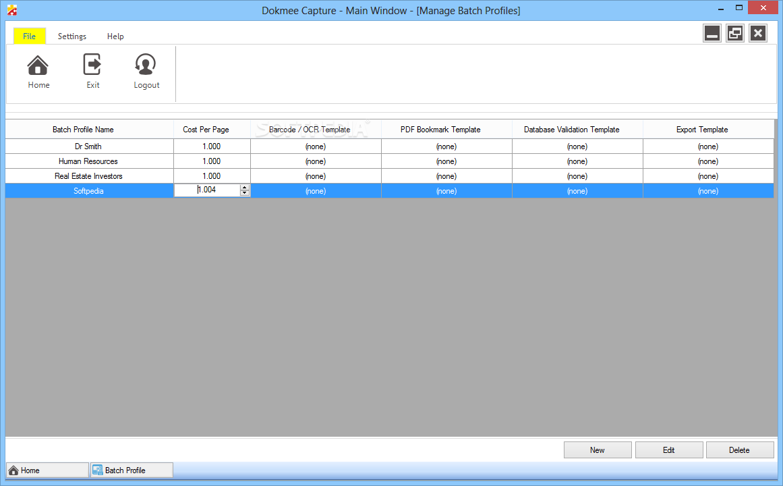
Task: Click the Edit button
Action: [668, 450]
